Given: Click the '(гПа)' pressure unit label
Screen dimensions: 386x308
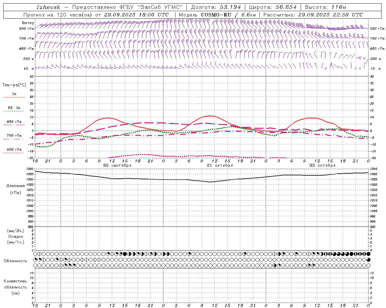Looking at the screenshot, I should [16, 192].
